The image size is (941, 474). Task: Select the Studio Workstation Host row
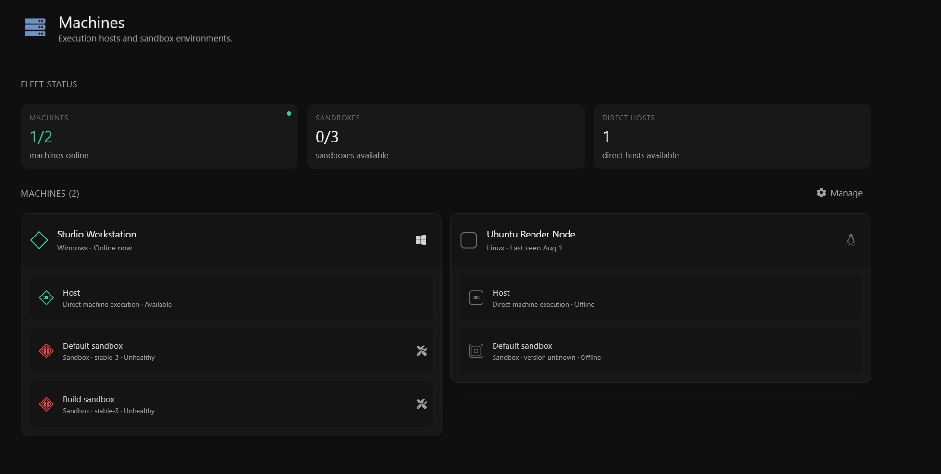231,298
